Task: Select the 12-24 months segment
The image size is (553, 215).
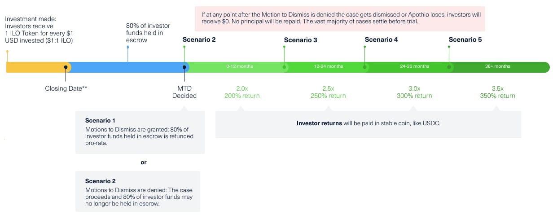Action: [x=328, y=67]
